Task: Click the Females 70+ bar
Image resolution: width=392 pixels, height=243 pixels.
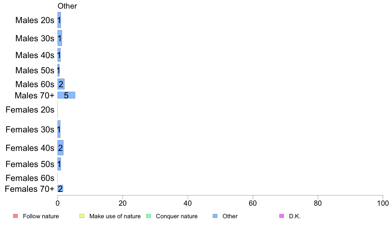Action: click(60, 189)
